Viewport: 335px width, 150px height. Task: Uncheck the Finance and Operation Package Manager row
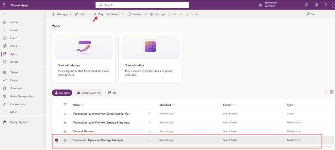click(57, 140)
